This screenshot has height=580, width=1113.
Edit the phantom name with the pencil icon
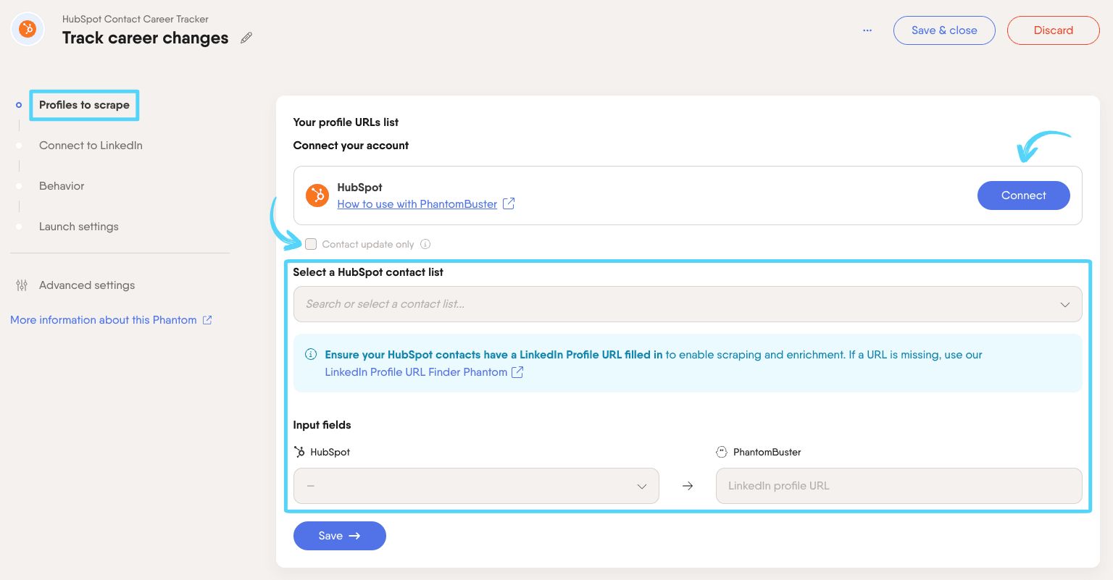point(246,38)
